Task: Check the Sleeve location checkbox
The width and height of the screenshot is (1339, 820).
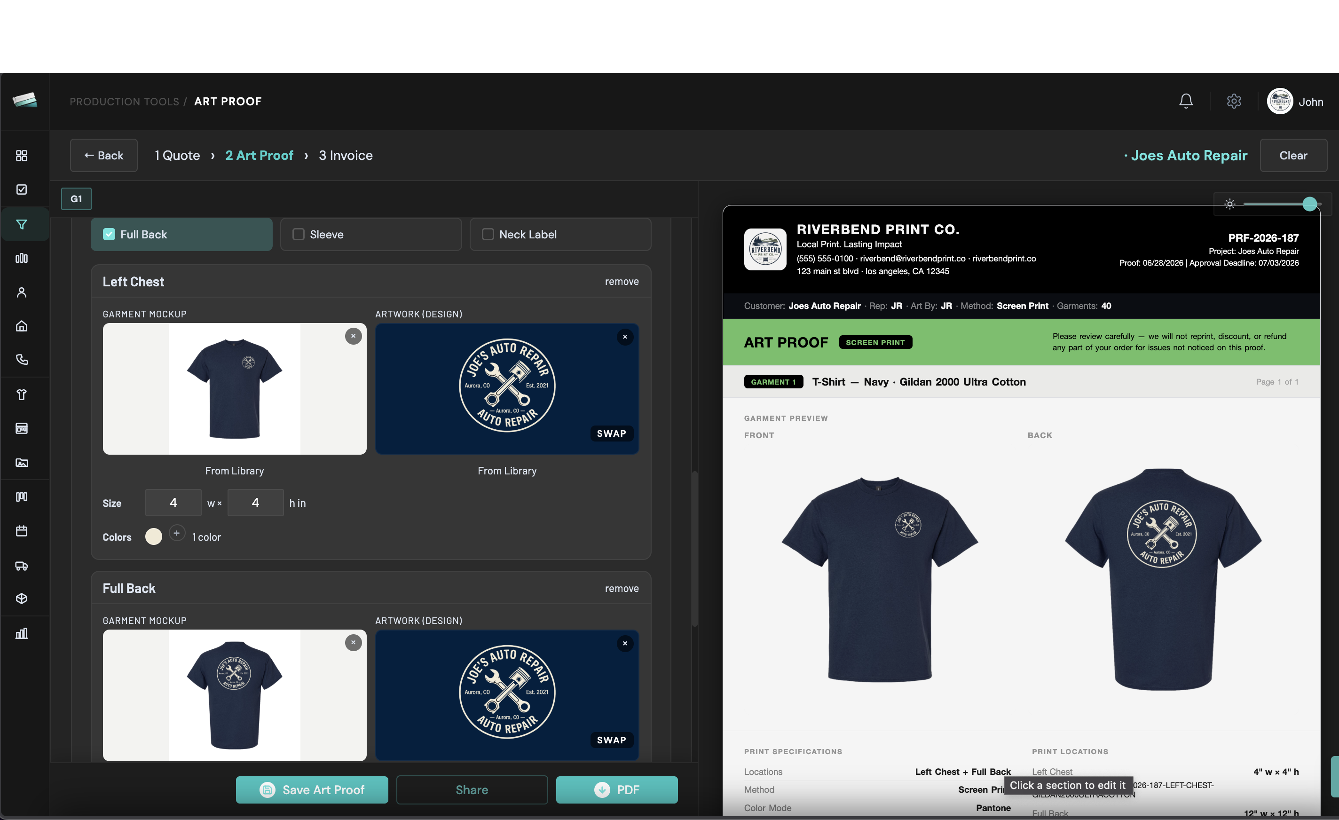Action: [299, 234]
